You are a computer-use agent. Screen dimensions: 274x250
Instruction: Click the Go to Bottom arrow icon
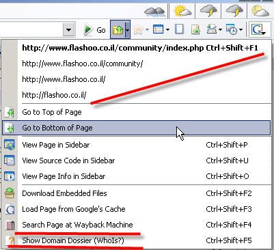(10, 128)
